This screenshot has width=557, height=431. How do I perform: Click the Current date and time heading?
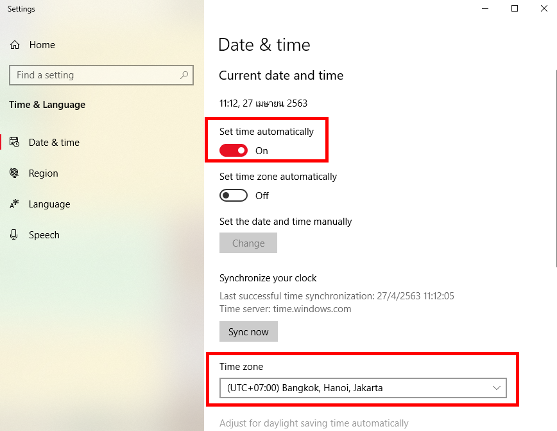click(x=281, y=75)
